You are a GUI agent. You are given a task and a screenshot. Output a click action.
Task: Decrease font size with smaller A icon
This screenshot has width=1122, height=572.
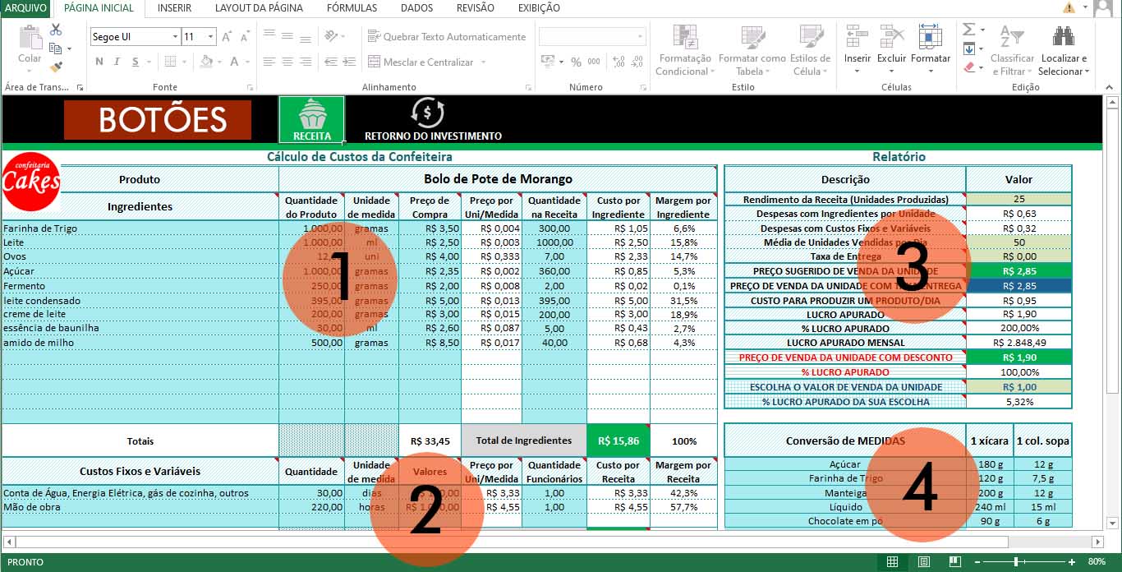pyautogui.click(x=245, y=37)
